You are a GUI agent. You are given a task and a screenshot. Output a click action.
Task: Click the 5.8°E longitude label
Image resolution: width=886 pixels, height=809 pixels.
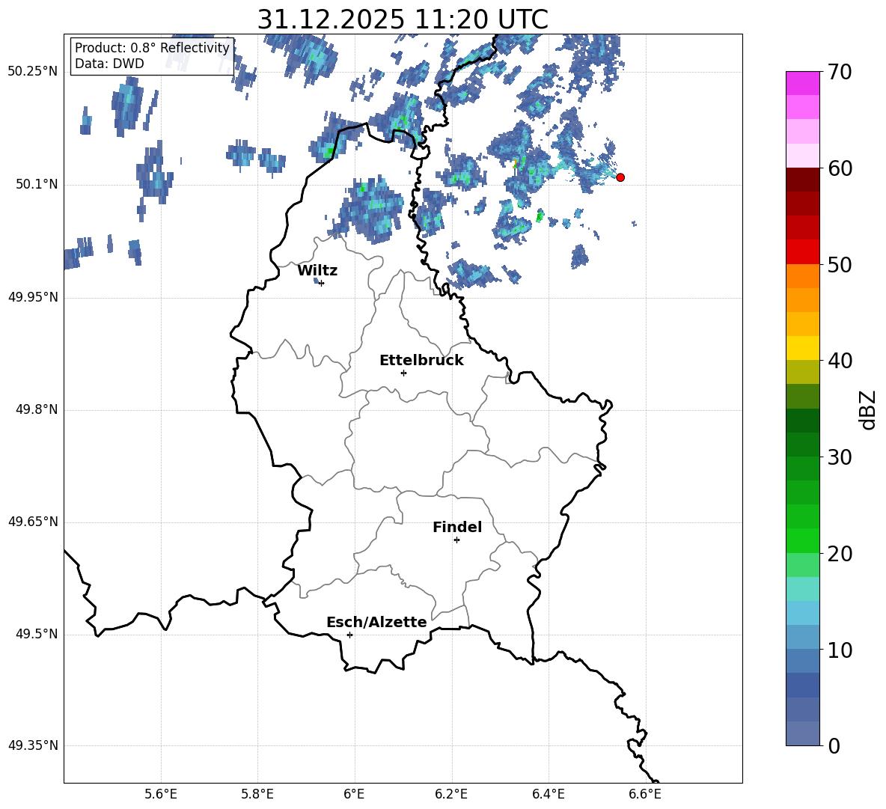257,795
